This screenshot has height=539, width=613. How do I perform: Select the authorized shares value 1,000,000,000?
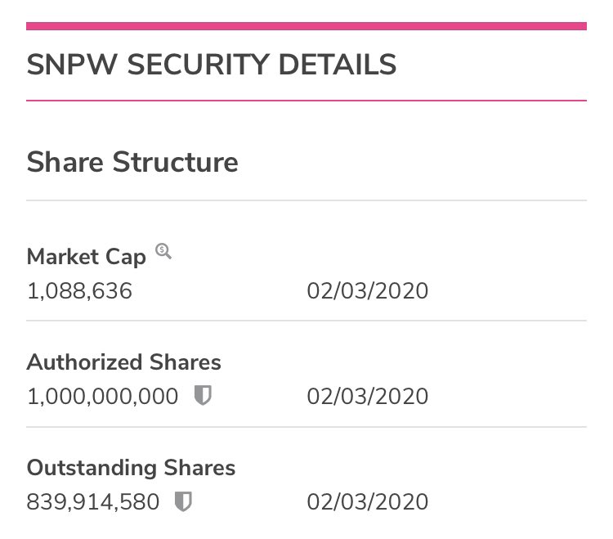coord(103,397)
